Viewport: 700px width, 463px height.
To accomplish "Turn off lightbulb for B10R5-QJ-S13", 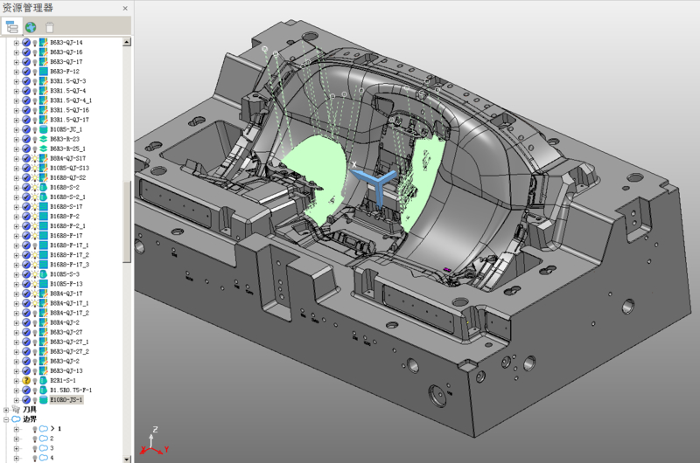I will (35, 168).
